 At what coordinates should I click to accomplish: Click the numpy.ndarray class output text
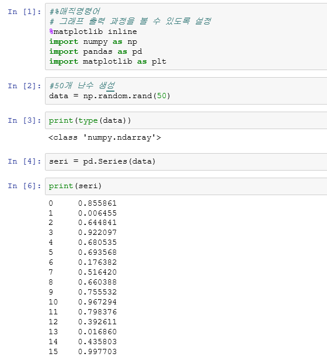pyautogui.click(x=105, y=137)
